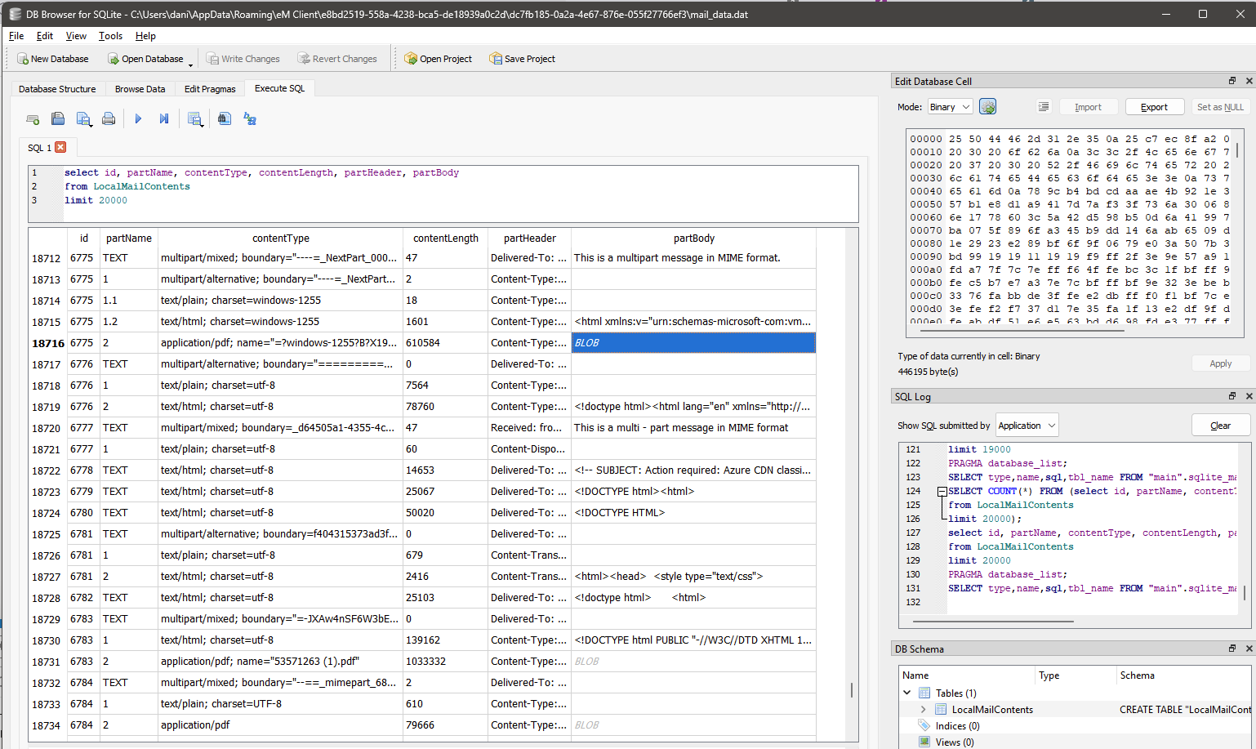Click the print SQL editor icon
The image size is (1256, 749).
pos(109,119)
